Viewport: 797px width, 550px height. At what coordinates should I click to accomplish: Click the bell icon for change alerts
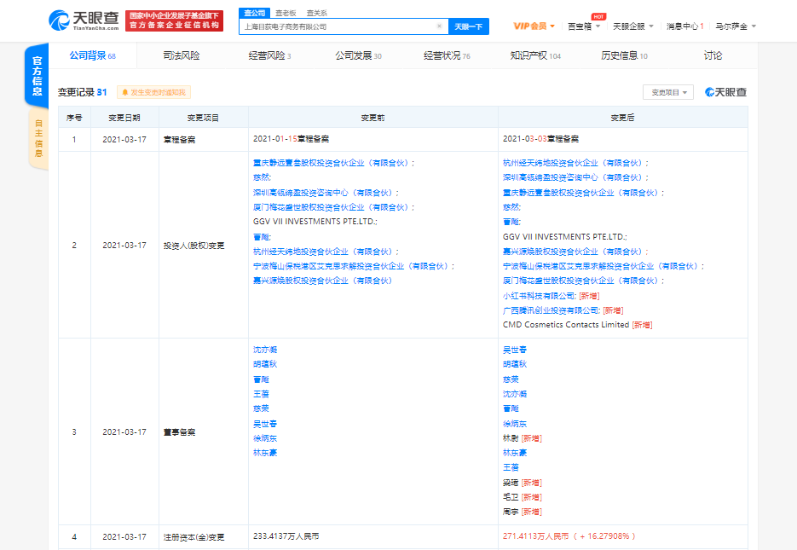[124, 92]
